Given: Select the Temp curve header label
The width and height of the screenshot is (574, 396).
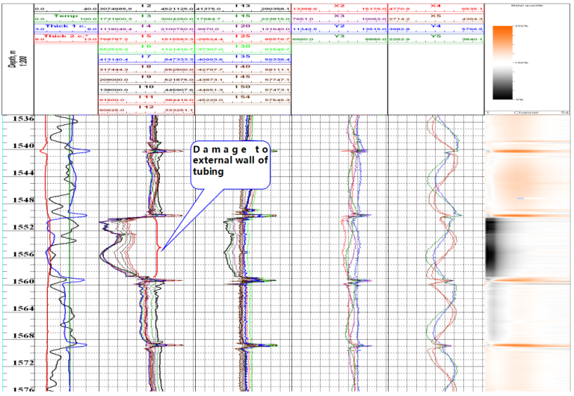Looking at the screenshot, I should 66,15.
